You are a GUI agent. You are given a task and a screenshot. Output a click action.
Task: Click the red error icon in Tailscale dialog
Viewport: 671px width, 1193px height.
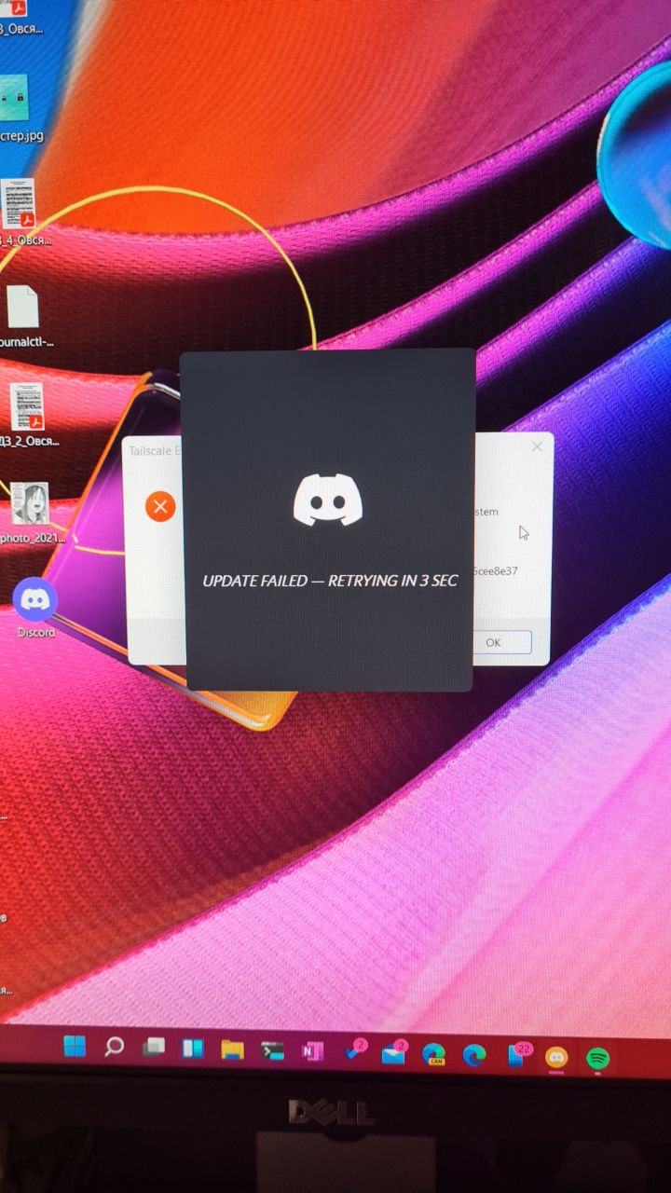click(160, 506)
